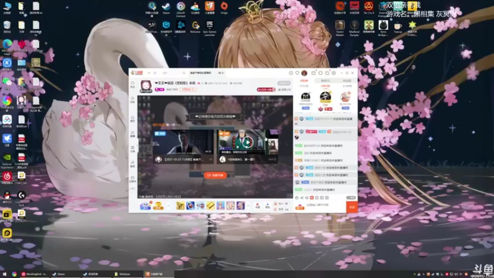494x278 pixels.
Task: Switch to Mockingbird browser taskbar item
Action: coord(34,274)
